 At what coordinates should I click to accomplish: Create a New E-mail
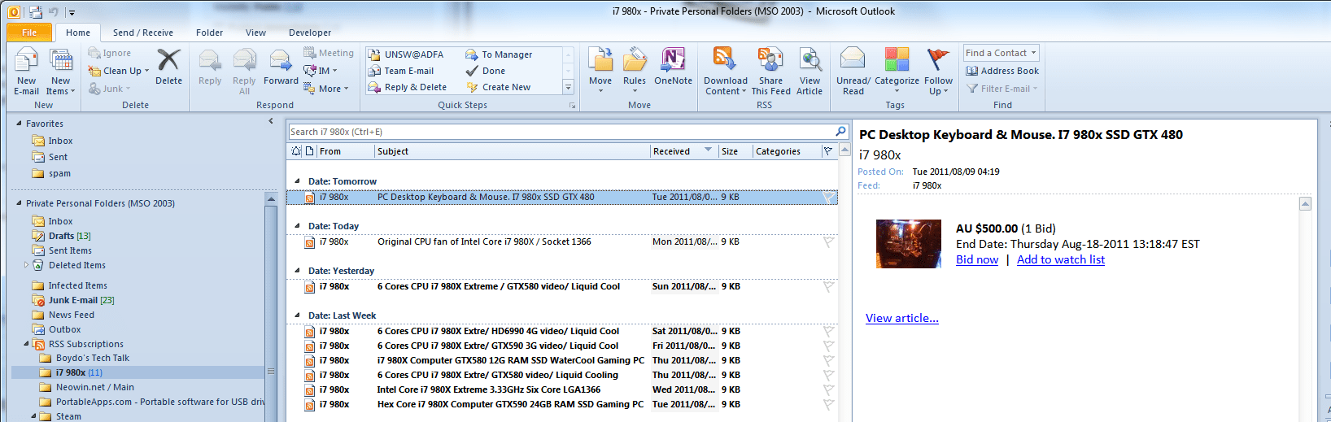[x=26, y=72]
